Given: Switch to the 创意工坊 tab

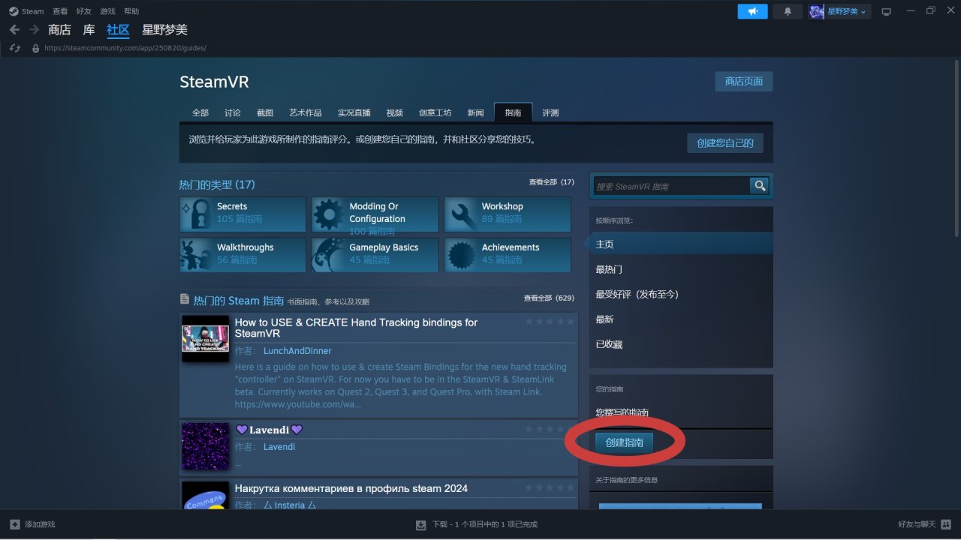Looking at the screenshot, I should coord(435,112).
